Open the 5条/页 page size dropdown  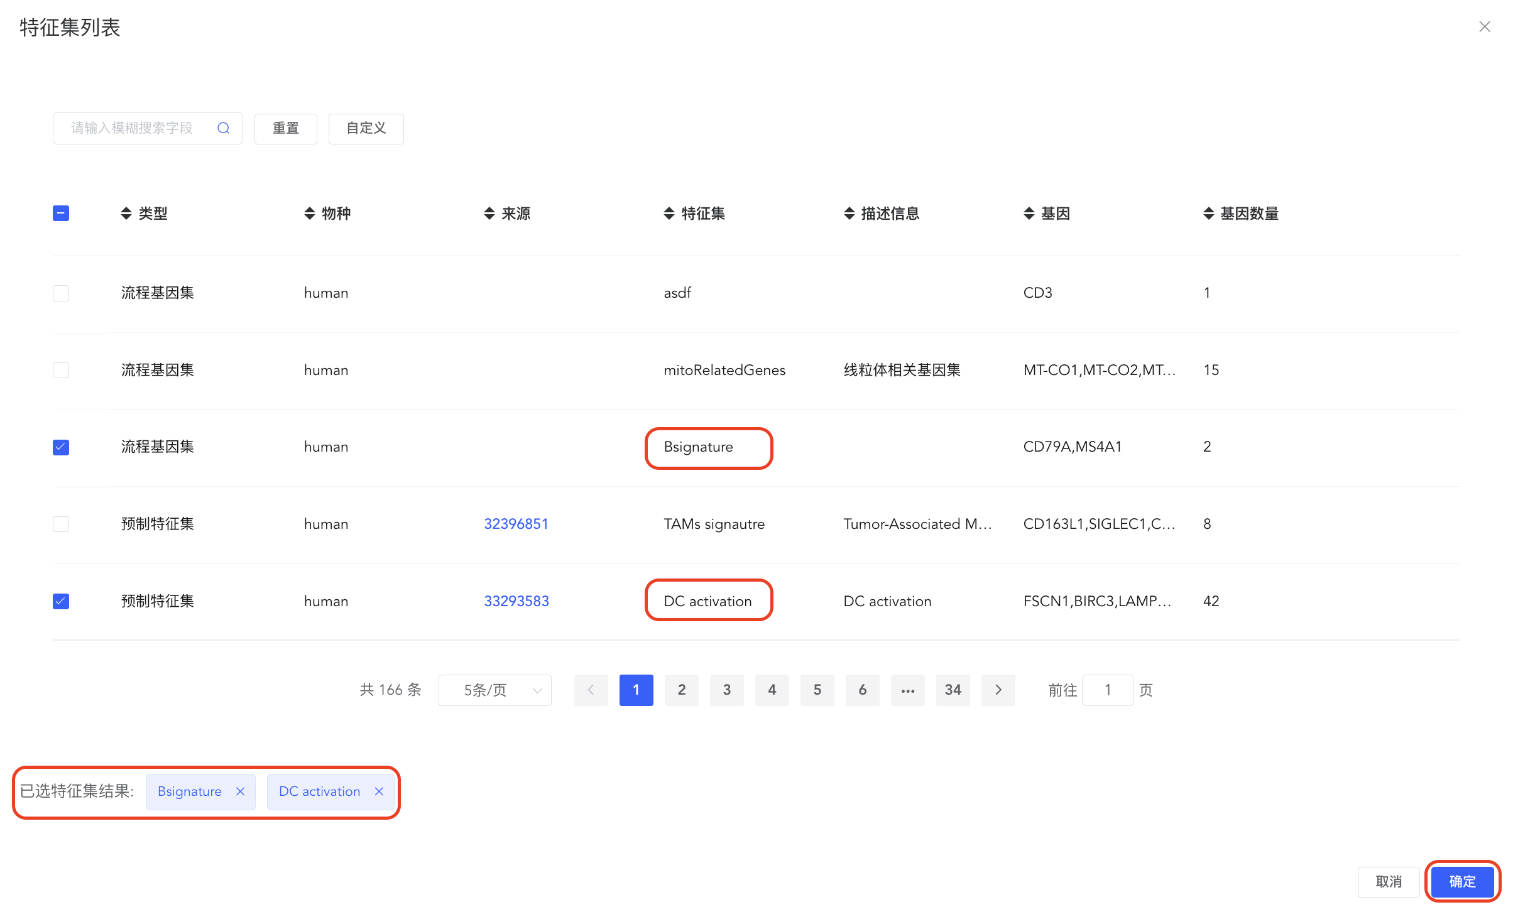pyautogui.click(x=495, y=690)
